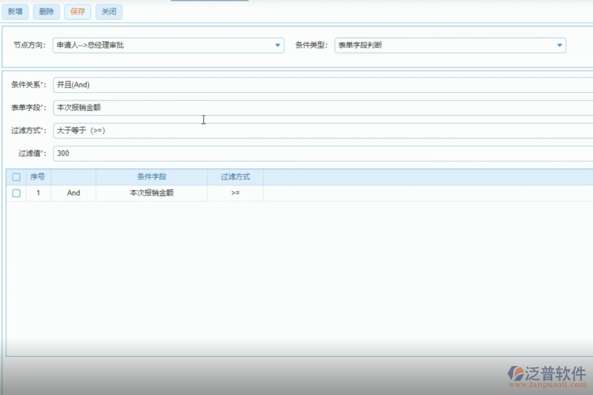Click the 删除 button
The width and height of the screenshot is (593, 395).
tap(46, 11)
